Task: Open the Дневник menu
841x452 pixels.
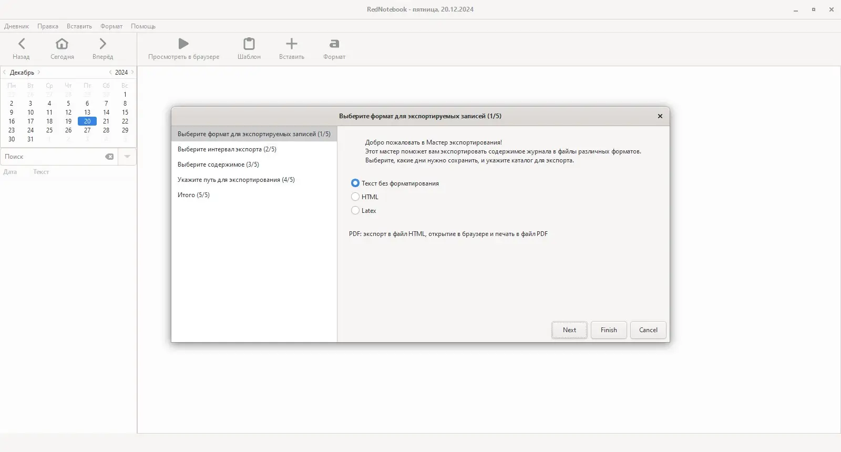Action: [17, 26]
